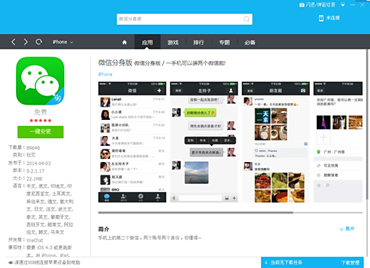
Task: Open the 排行 tab
Action: click(x=198, y=42)
